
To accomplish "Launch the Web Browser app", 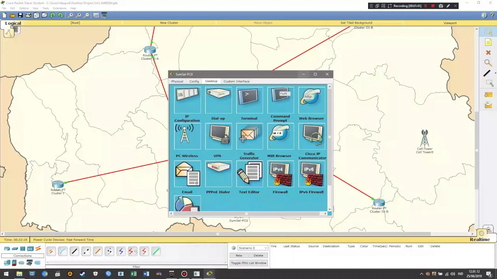I will [x=311, y=100].
